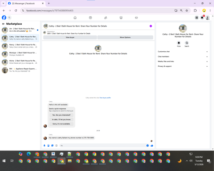
Task: Open the account profile avatar menu
Action: 208,18
